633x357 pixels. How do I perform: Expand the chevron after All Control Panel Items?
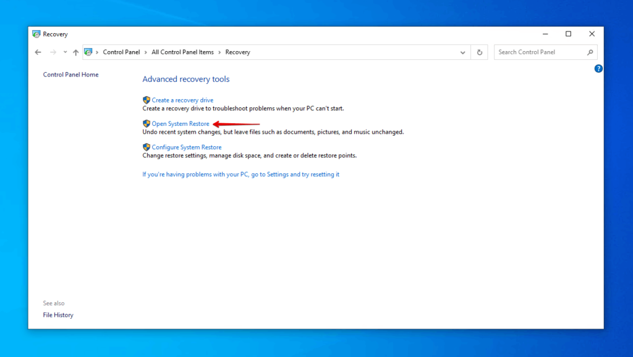pyautogui.click(x=220, y=52)
